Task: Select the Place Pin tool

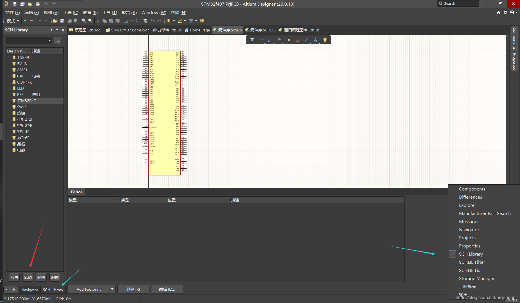Action: 288,40
